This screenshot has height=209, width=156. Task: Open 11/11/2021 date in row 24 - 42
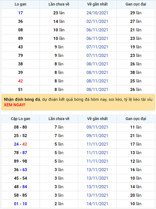tap(97, 144)
